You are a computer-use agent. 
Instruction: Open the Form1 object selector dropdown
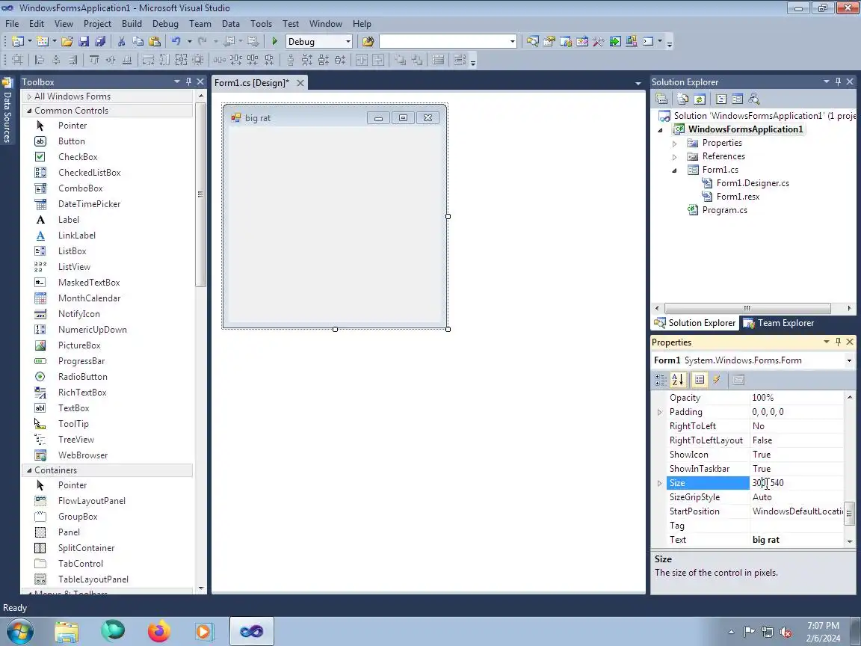849,360
